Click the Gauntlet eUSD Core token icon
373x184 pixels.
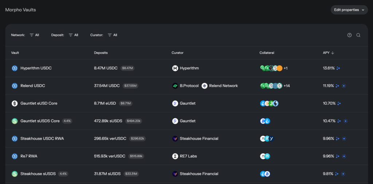(15, 103)
